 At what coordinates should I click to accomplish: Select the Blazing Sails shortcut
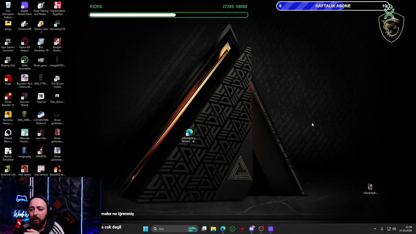tap(8, 62)
